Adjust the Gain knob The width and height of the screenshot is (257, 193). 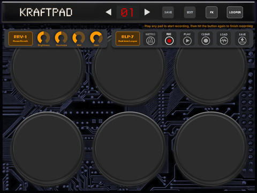coord(96,38)
